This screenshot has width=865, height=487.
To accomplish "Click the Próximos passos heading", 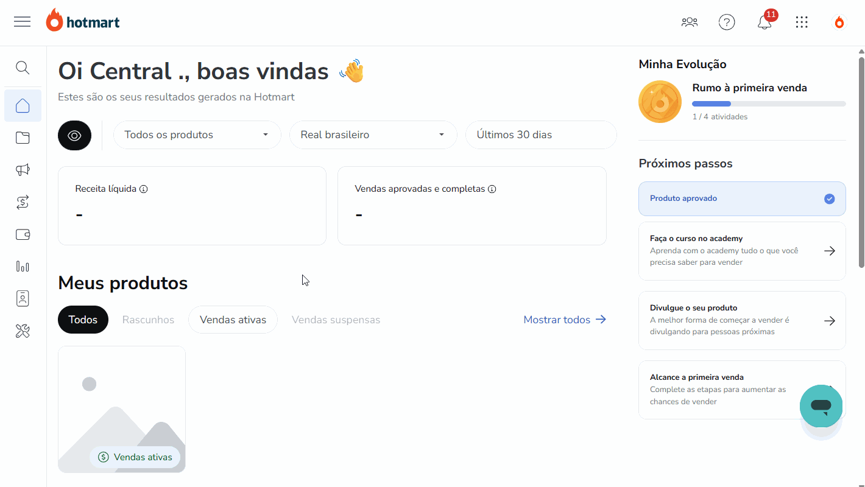I will point(685,164).
